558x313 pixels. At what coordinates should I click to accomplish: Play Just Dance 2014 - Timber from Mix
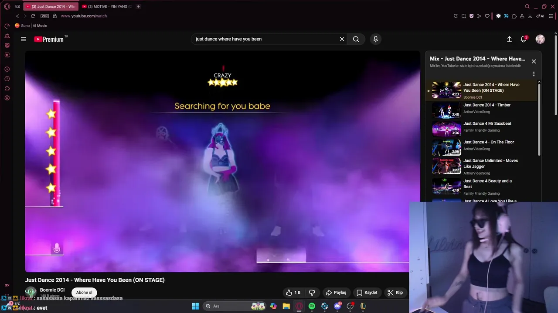[482, 110]
